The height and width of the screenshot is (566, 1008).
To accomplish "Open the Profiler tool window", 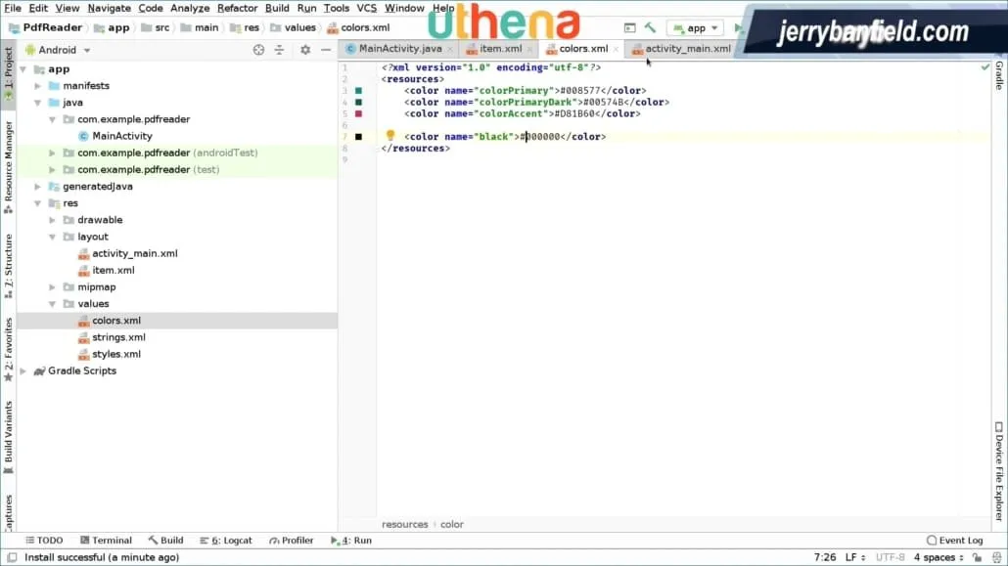I will click(292, 541).
